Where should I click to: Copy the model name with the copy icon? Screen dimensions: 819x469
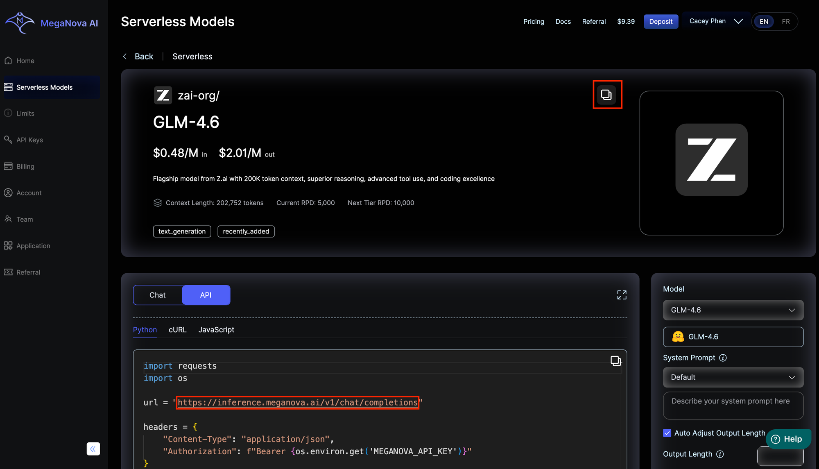[606, 95]
